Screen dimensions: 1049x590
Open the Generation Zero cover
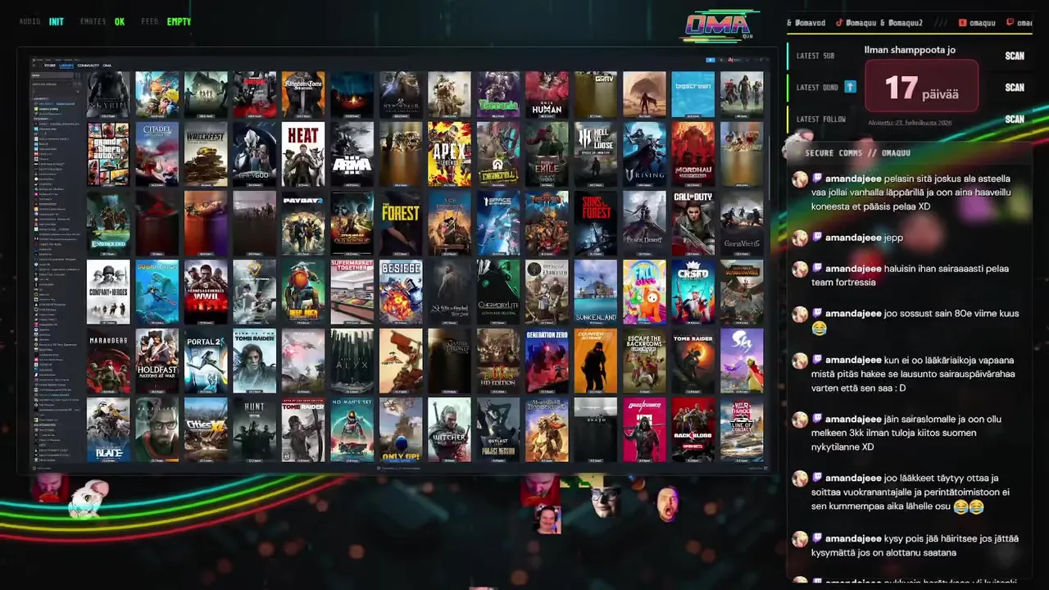point(547,361)
